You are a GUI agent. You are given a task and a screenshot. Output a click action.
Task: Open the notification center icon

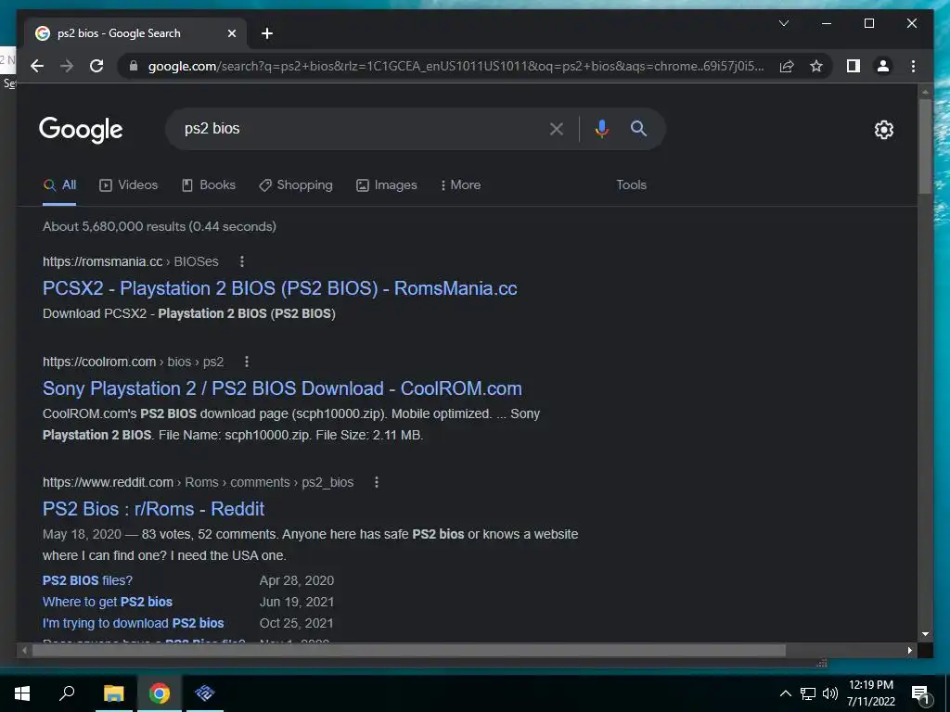[x=920, y=695]
